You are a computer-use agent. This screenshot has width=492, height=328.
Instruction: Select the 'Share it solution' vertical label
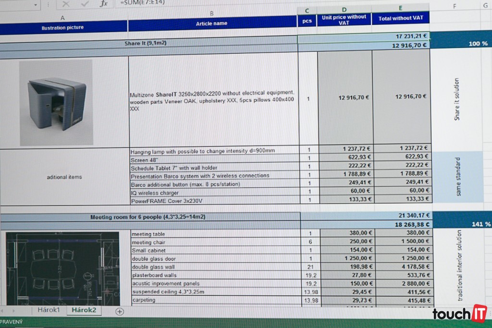pos(457,99)
